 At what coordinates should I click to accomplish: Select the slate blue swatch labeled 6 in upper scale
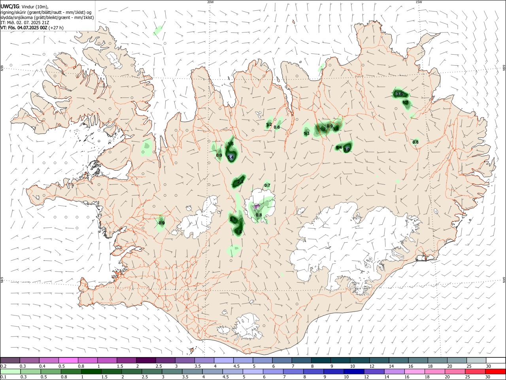282,360
